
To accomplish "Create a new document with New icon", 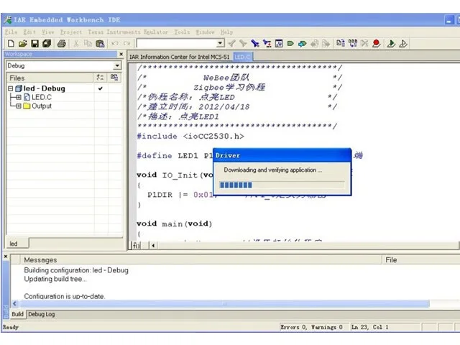I will [11, 44].
